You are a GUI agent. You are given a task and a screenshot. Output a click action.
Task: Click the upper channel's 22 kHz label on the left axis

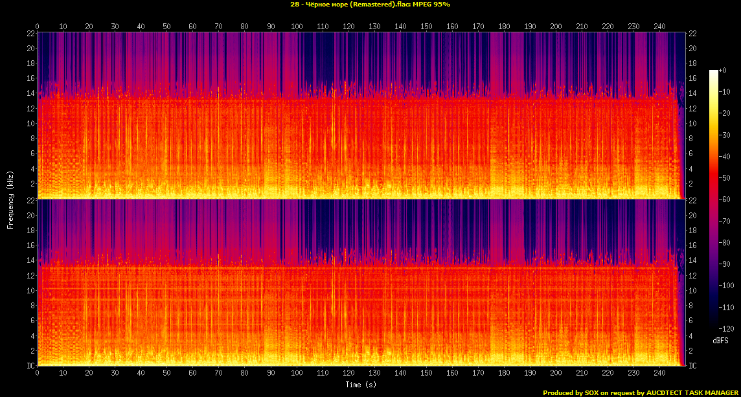tap(30, 34)
